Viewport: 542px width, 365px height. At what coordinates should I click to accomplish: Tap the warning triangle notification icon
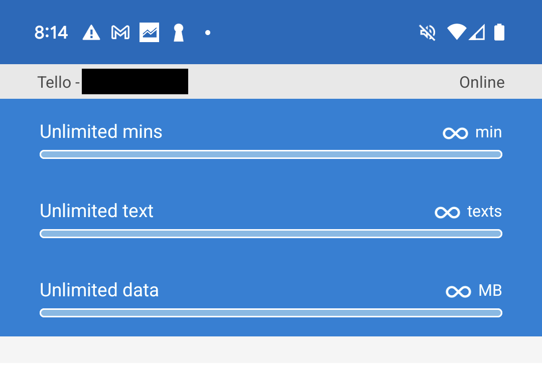(x=91, y=33)
